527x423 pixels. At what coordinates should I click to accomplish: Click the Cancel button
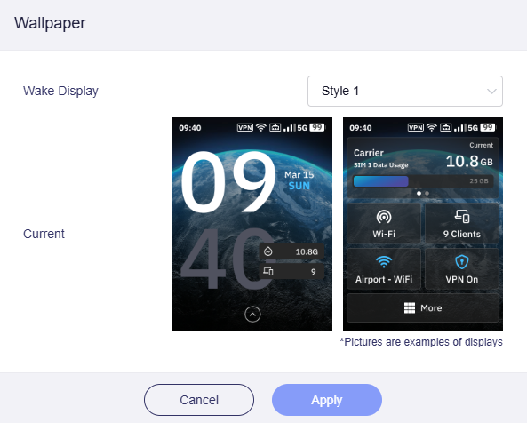[199, 400]
